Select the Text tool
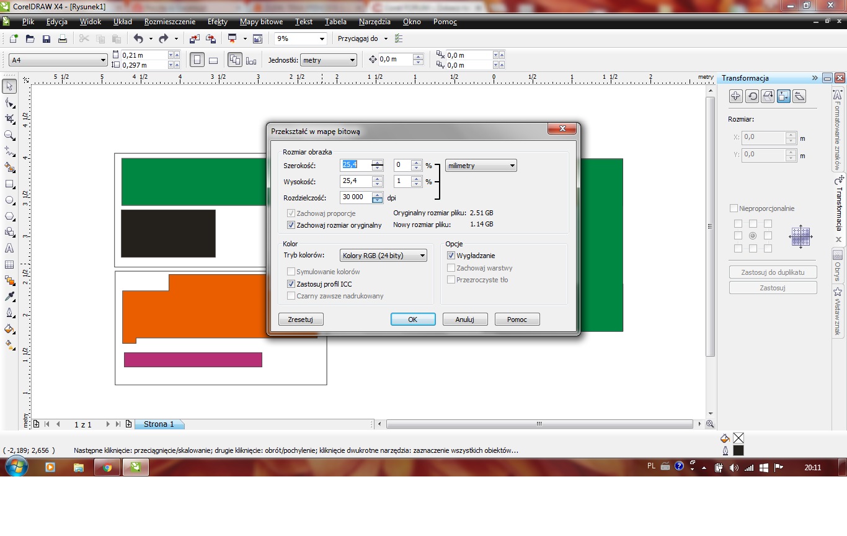This screenshot has width=847, height=536. point(9,248)
